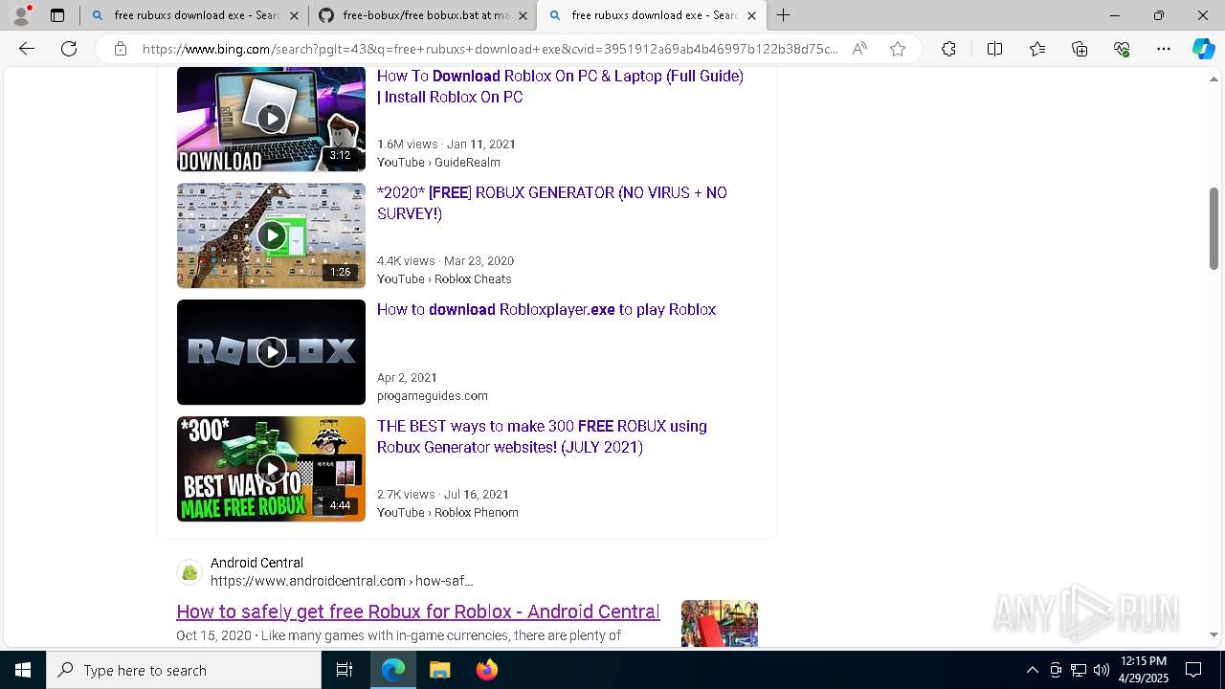Open the Extensions puzzle icon
This screenshot has width=1225, height=689.
pos(948,49)
